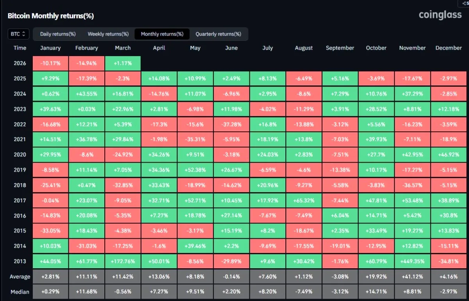Image resolution: width=469 pixels, height=301 pixels.
Task: Click the 2013 November +449.35% cell
Action: 412,262
